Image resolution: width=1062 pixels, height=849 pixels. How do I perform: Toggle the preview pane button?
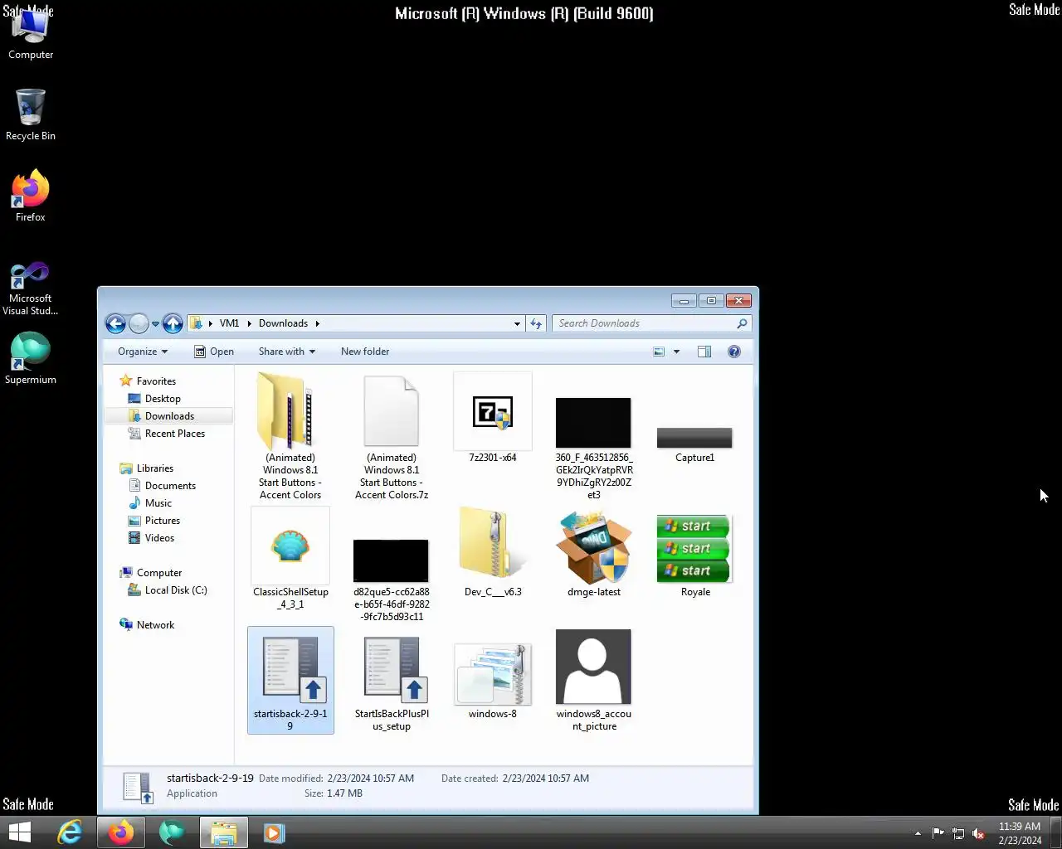(704, 352)
